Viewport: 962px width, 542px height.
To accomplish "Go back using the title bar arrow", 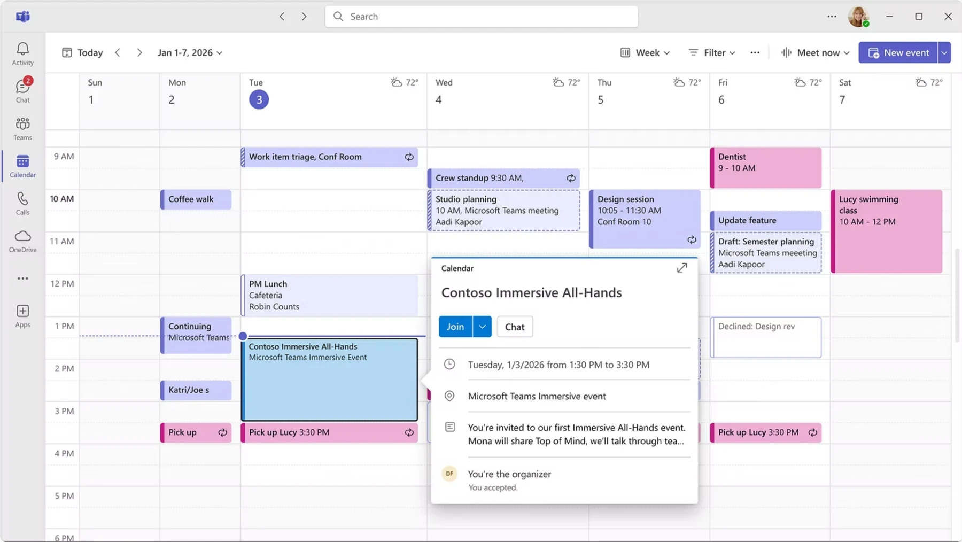I will tap(282, 17).
